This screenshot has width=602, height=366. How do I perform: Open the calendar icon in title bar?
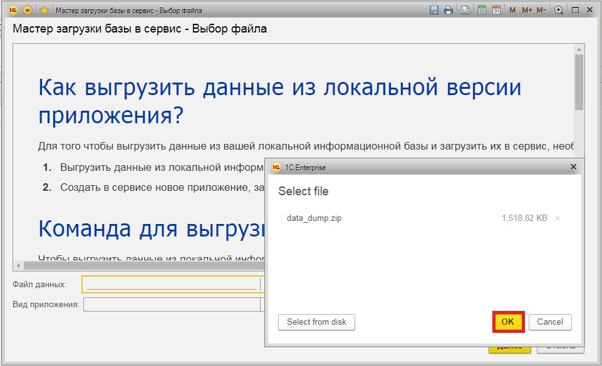(x=496, y=10)
